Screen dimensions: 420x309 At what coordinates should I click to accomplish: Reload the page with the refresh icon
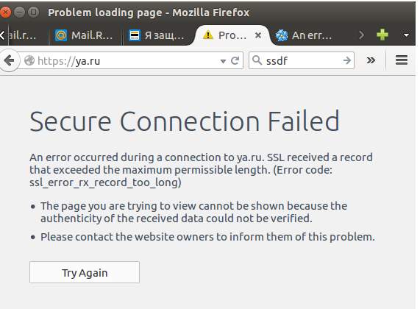click(235, 61)
